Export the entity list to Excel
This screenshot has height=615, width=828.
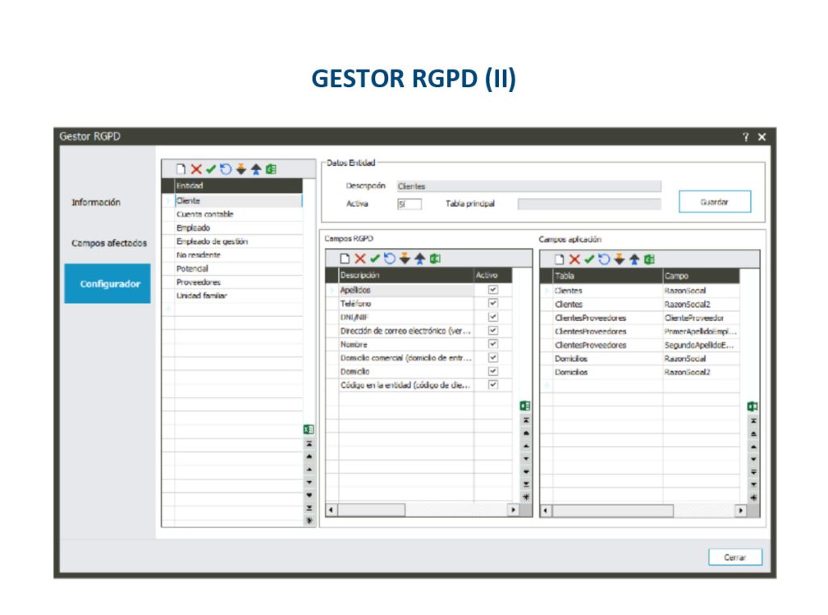pyautogui.click(x=268, y=170)
